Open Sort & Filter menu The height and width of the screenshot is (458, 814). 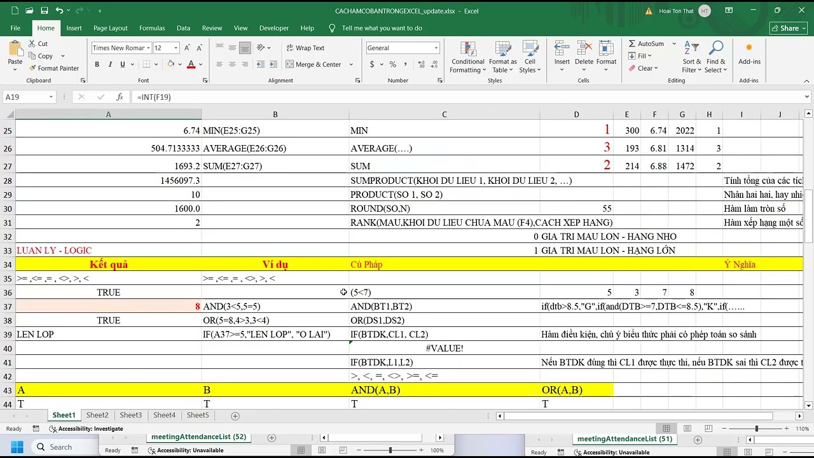(x=691, y=57)
